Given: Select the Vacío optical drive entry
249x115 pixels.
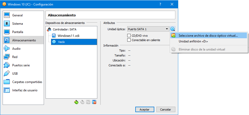Looking at the screenshot, I should (x=61, y=42).
